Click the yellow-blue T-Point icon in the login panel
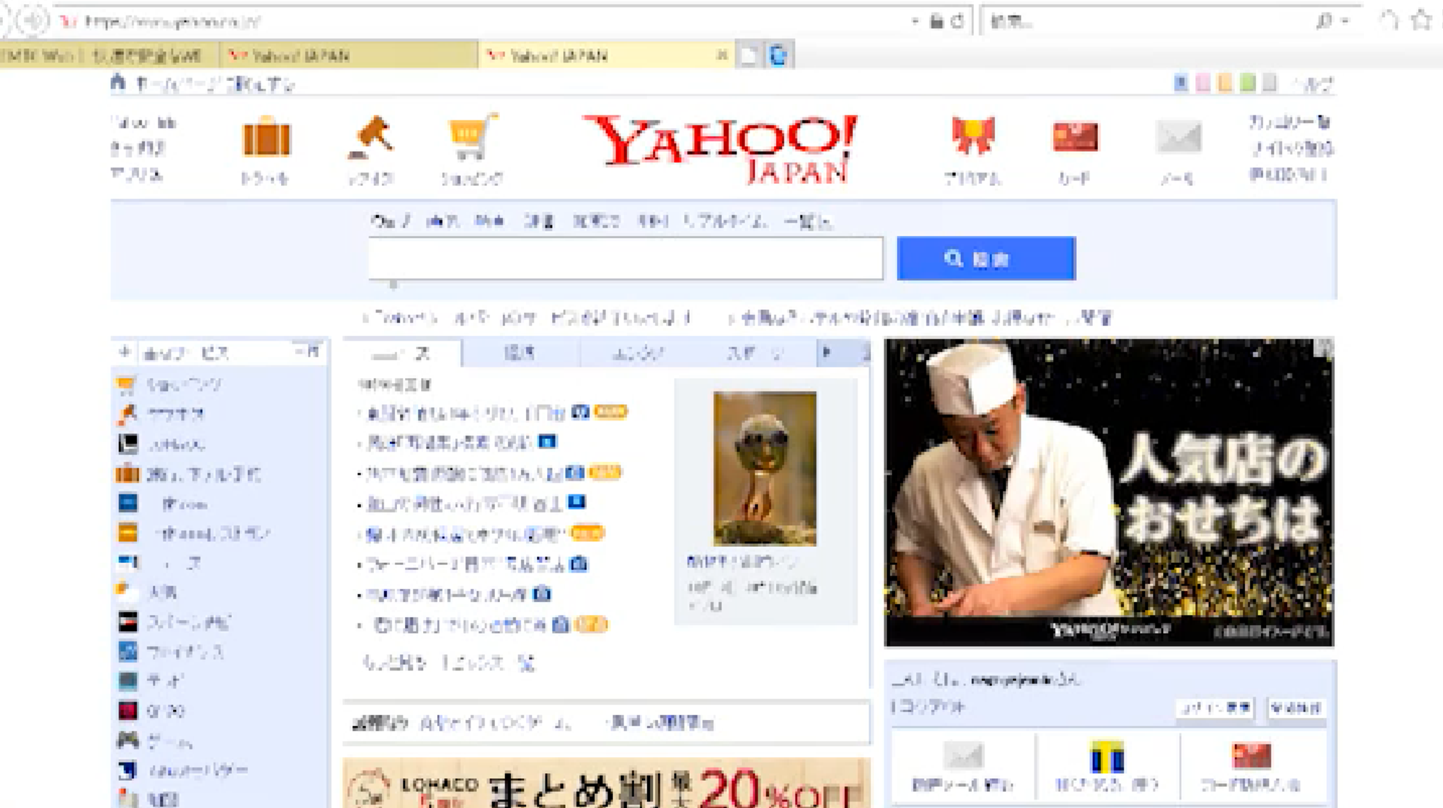The image size is (1443, 808). click(x=1107, y=756)
